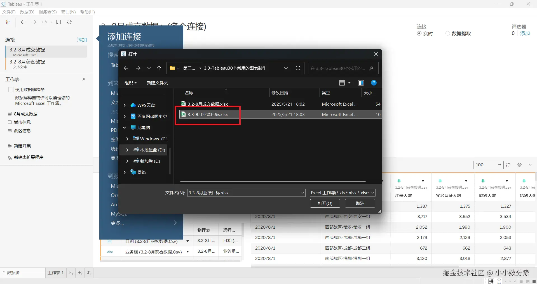
Task: Click the right-arrow Redo icon in Tableau toolbar
Action: pyautogui.click(x=34, y=22)
